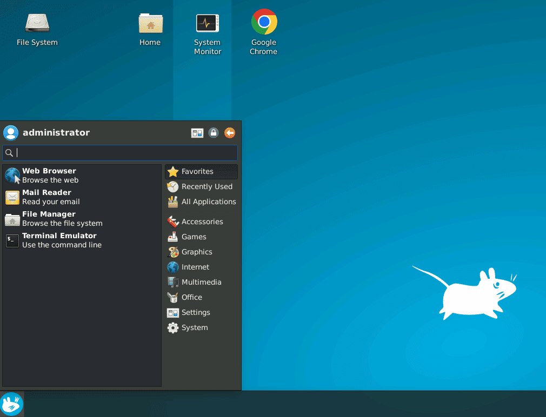Screen dimensions: 546x417
Task: Click the Accessories knife icon
Action: 172,221
